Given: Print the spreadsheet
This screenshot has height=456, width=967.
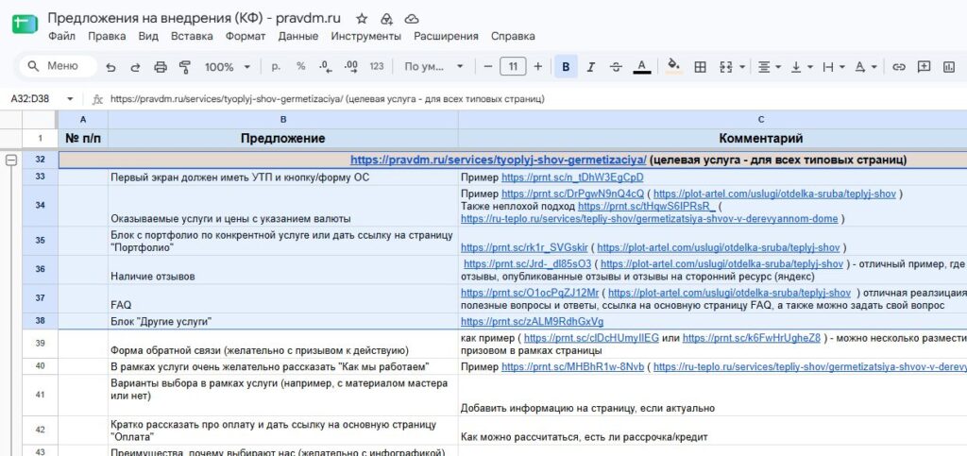Looking at the screenshot, I should point(161,67).
